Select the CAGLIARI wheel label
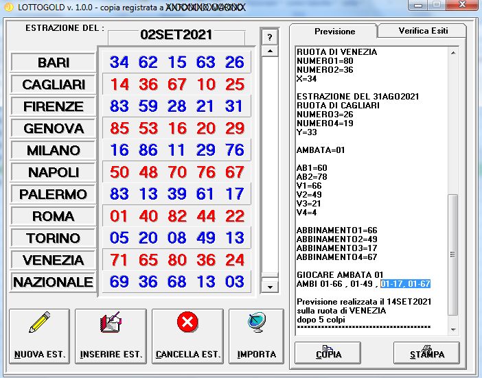482x378 pixels. point(53,84)
